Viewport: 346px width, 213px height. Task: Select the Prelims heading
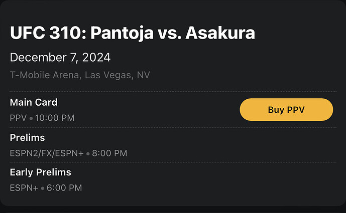click(x=27, y=137)
